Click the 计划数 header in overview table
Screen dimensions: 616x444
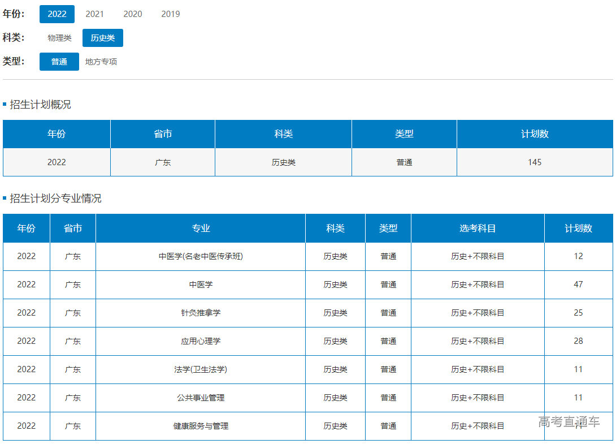[535, 134]
